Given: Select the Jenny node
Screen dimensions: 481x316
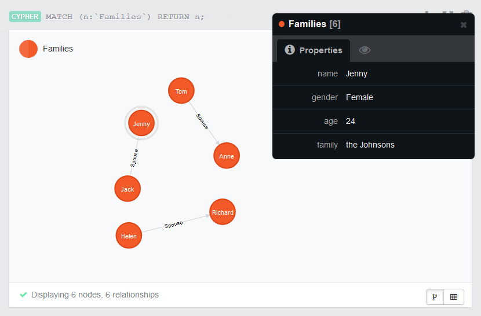Looking at the screenshot, I should 141,124.
